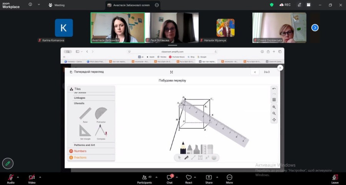Open the Meeting info button
Viewport: 346px width, 185px height.
[30, 4]
